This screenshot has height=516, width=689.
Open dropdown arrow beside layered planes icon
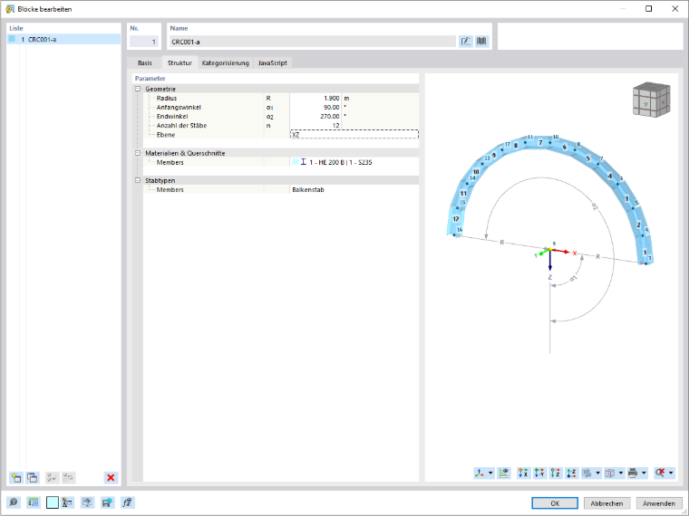[x=597, y=473]
